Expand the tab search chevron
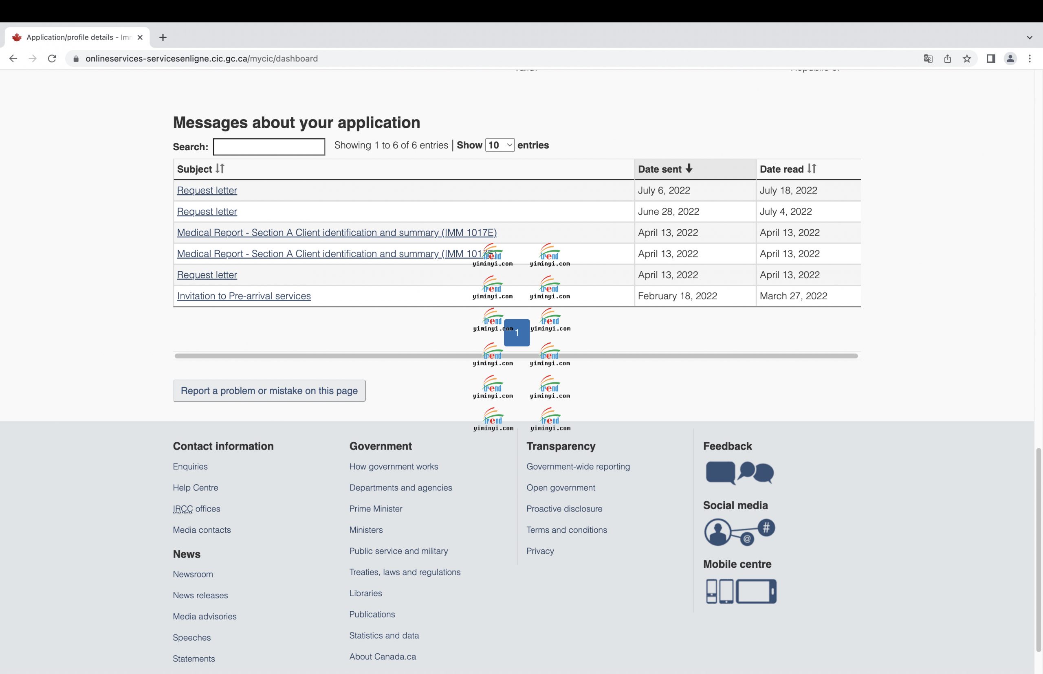Image resolution: width=1043 pixels, height=674 pixels. pyautogui.click(x=1030, y=37)
